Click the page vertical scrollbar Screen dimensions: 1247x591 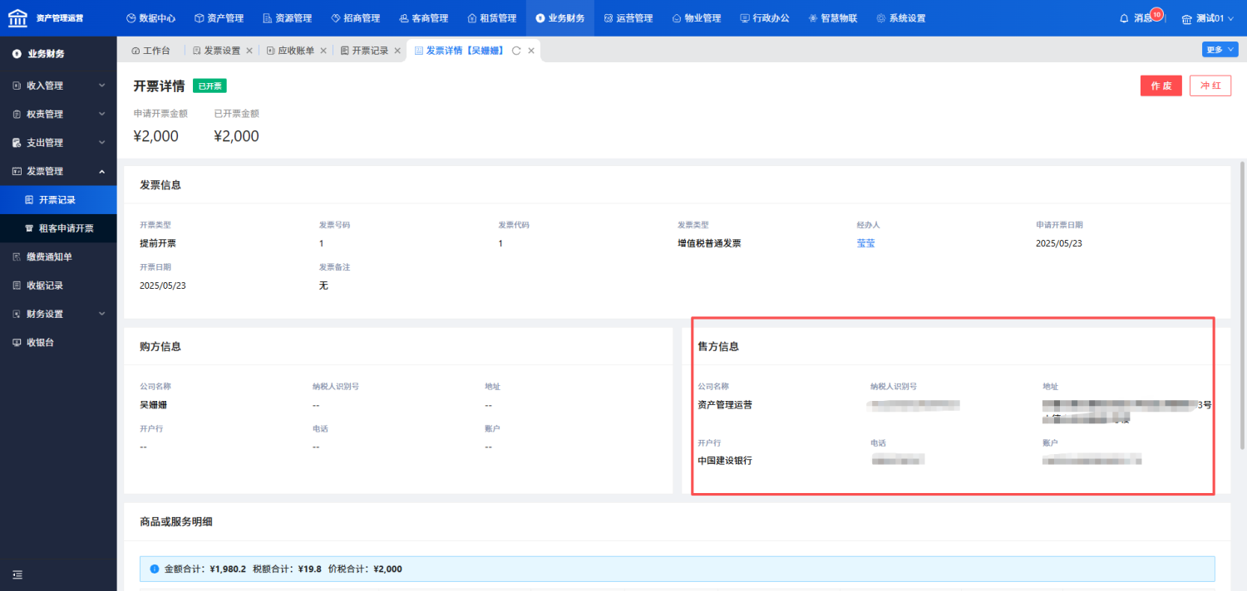click(1242, 305)
